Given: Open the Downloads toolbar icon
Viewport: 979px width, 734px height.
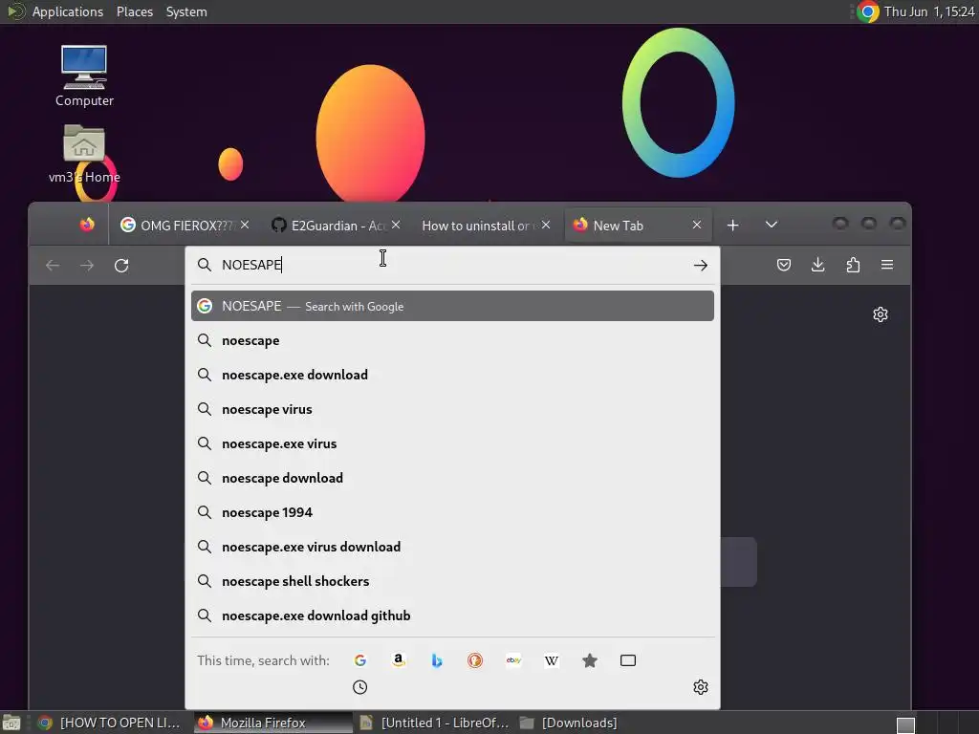Looking at the screenshot, I should (818, 265).
